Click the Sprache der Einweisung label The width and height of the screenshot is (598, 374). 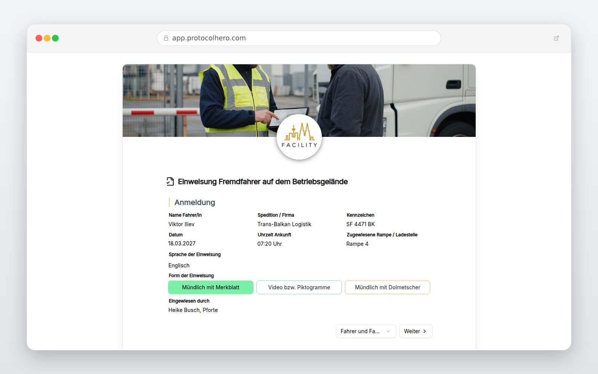(195, 254)
